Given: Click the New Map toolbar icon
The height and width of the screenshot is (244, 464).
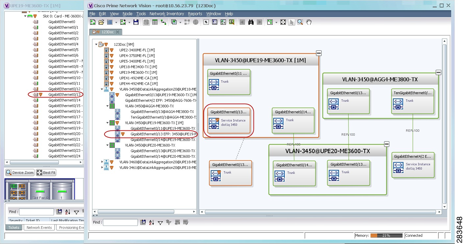Looking at the screenshot, I should [93, 22].
